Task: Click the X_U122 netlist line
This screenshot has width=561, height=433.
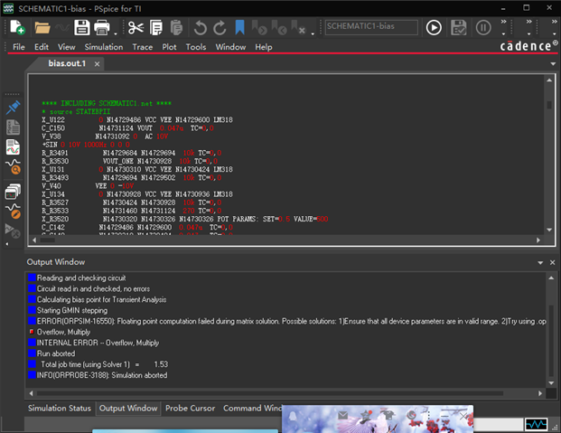Action: click(137, 119)
